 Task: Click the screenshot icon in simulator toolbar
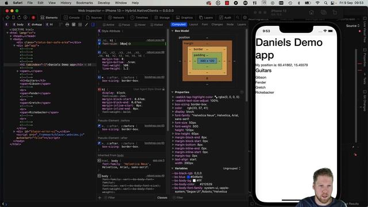[x=323, y=12]
